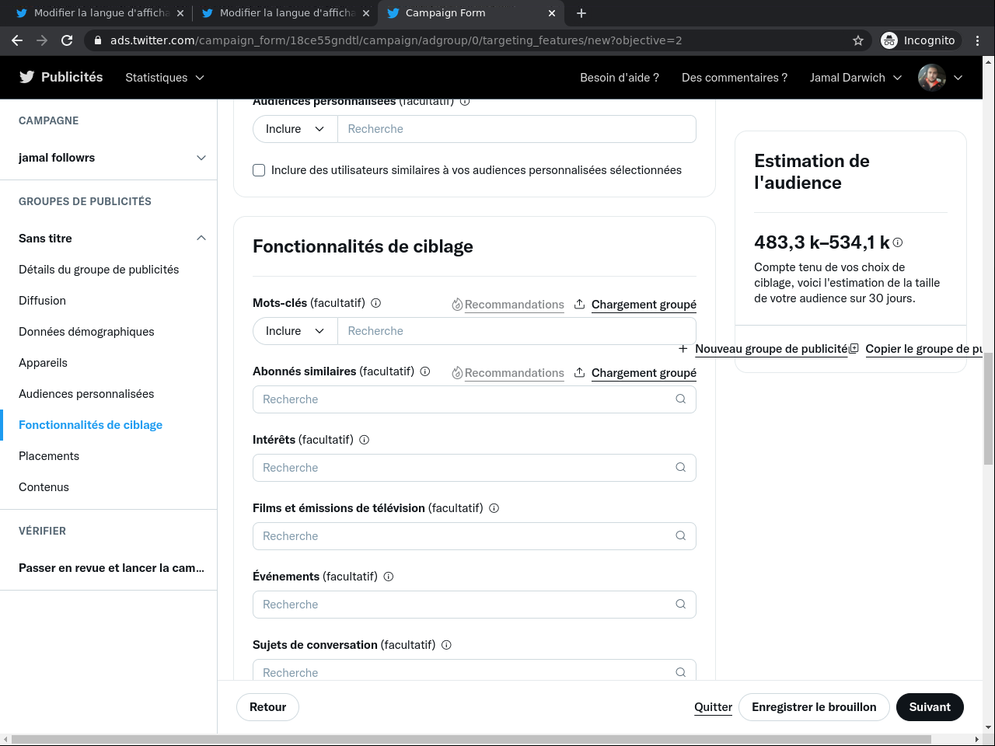Click the vertical page scrollbar thumb
This screenshot has width=995, height=746.
pos(989,409)
